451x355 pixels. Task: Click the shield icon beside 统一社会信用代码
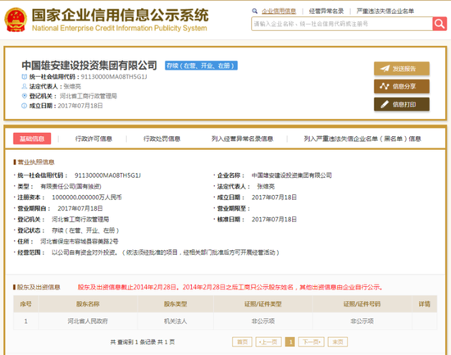[24, 77]
